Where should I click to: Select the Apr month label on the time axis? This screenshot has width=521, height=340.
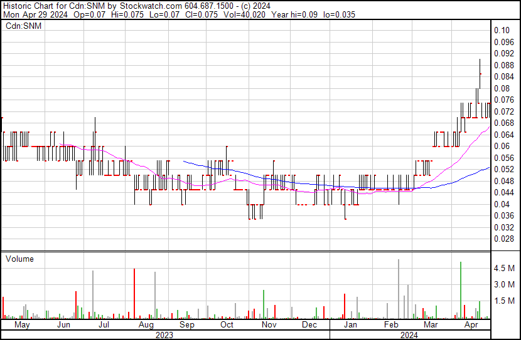pos(471,326)
